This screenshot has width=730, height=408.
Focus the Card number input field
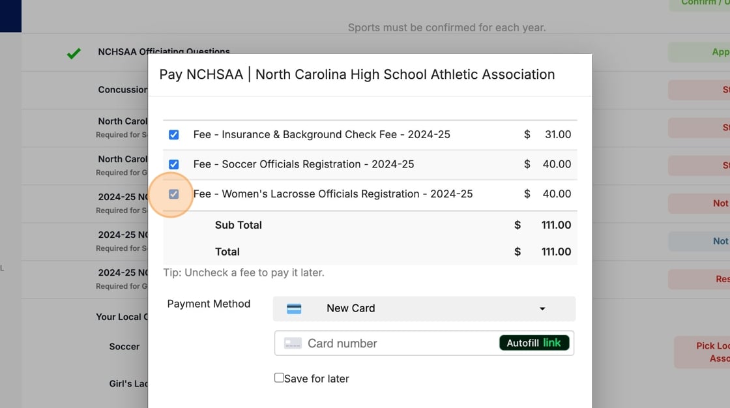tap(398, 343)
